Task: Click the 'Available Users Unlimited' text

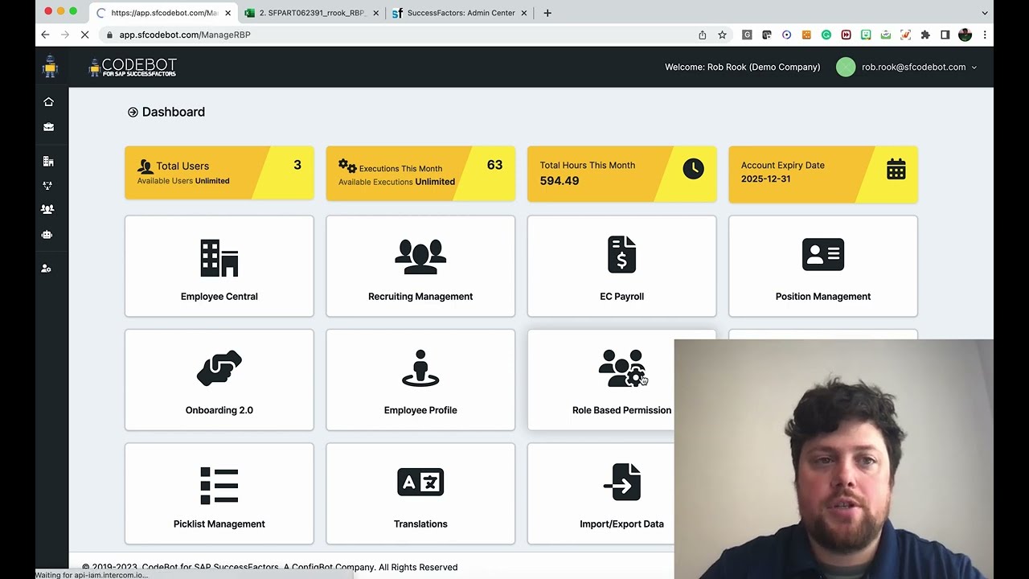Action: tap(183, 181)
